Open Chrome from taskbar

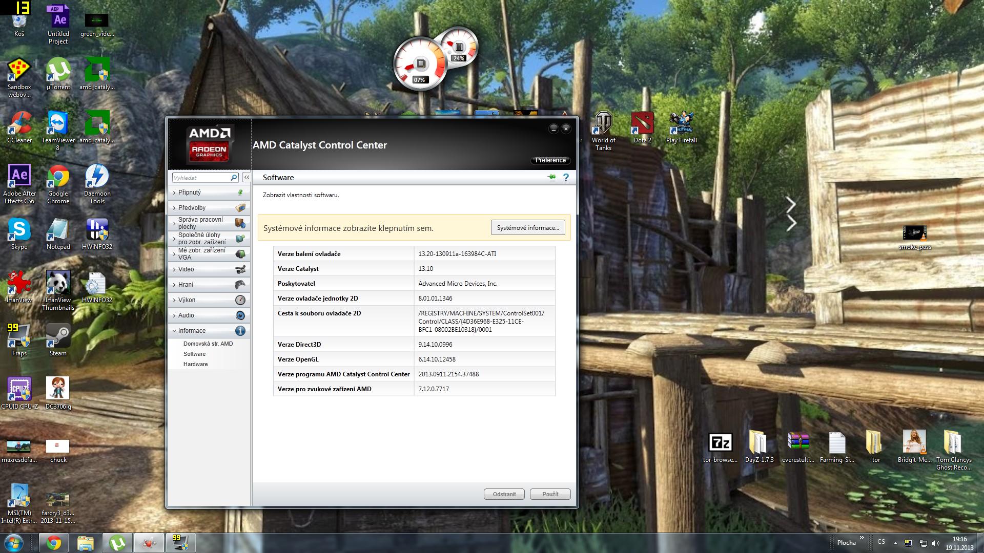pos(54,543)
